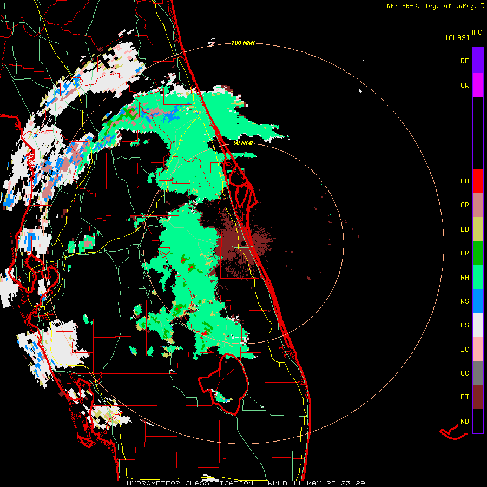Click the HHC product code label
Viewport: 487px width, 487px height.
[475, 32]
